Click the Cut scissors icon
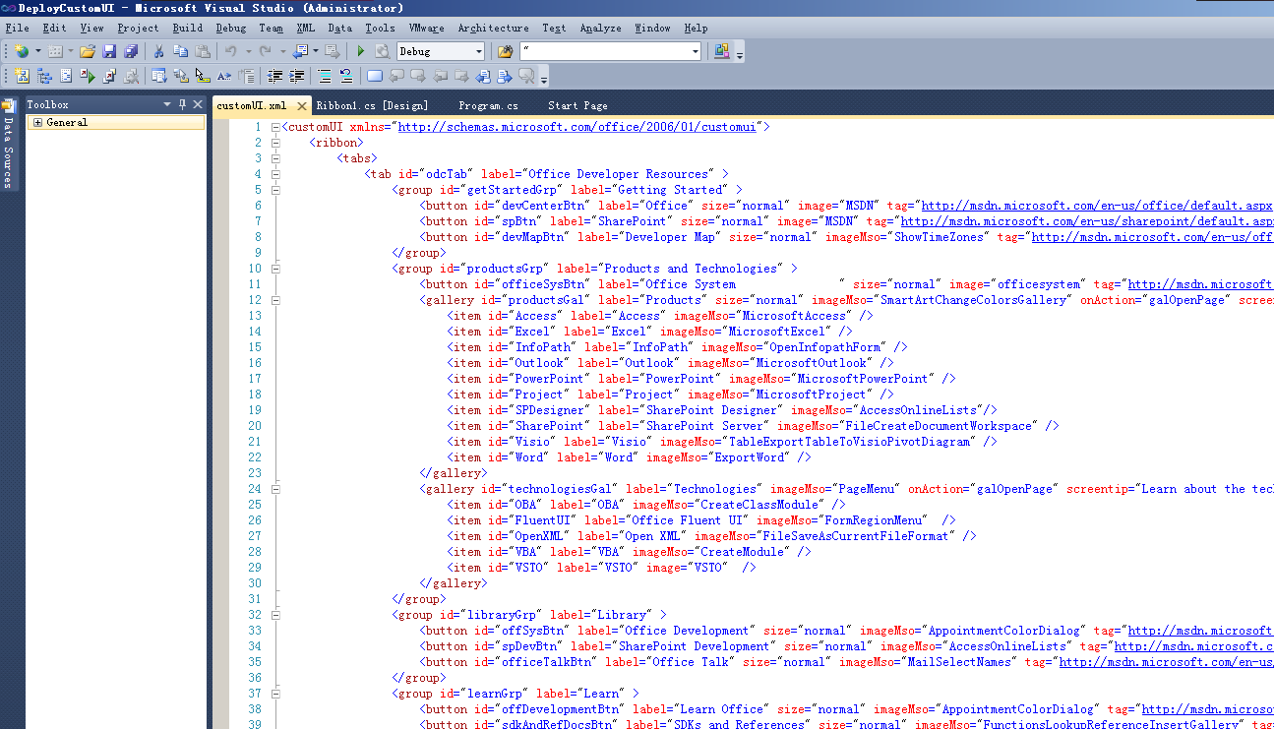 [158, 51]
